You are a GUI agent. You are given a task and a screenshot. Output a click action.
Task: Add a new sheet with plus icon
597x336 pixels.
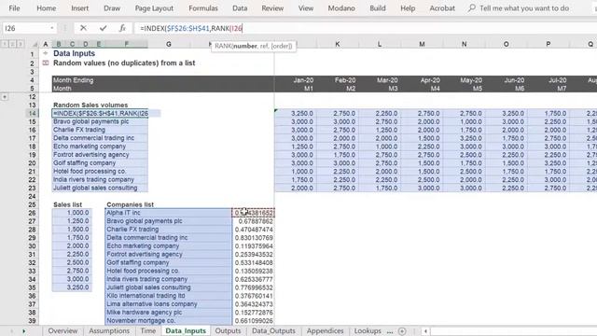tap(402, 331)
